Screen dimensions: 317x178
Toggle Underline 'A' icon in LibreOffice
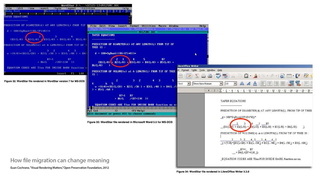pos(255,84)
